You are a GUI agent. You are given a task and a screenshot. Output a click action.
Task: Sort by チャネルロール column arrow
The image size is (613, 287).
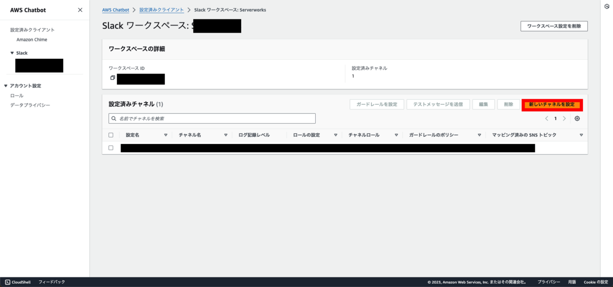click(396, 135)
